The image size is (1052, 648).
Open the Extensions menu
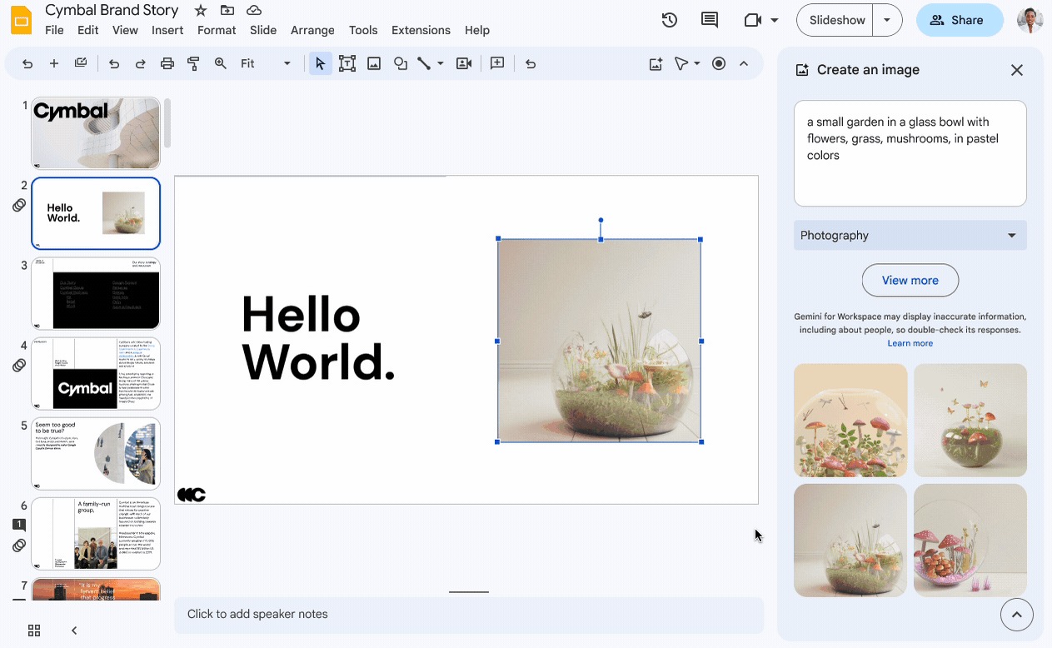421,30
